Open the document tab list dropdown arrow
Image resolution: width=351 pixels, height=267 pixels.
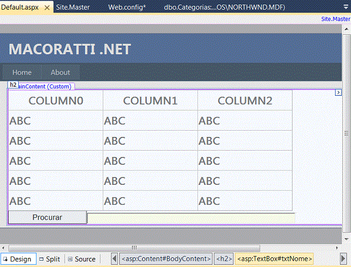[346, 7]
